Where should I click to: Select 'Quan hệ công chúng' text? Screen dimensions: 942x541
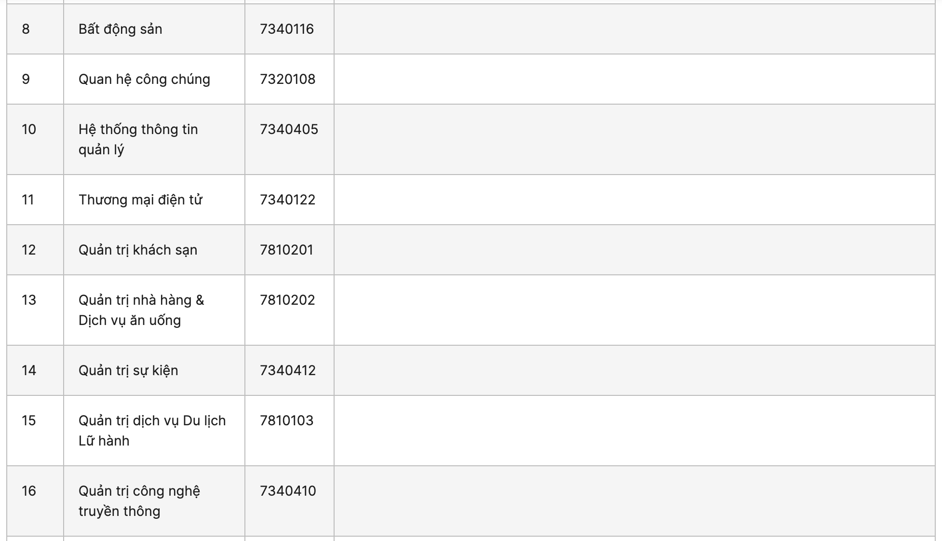point(144,79)
